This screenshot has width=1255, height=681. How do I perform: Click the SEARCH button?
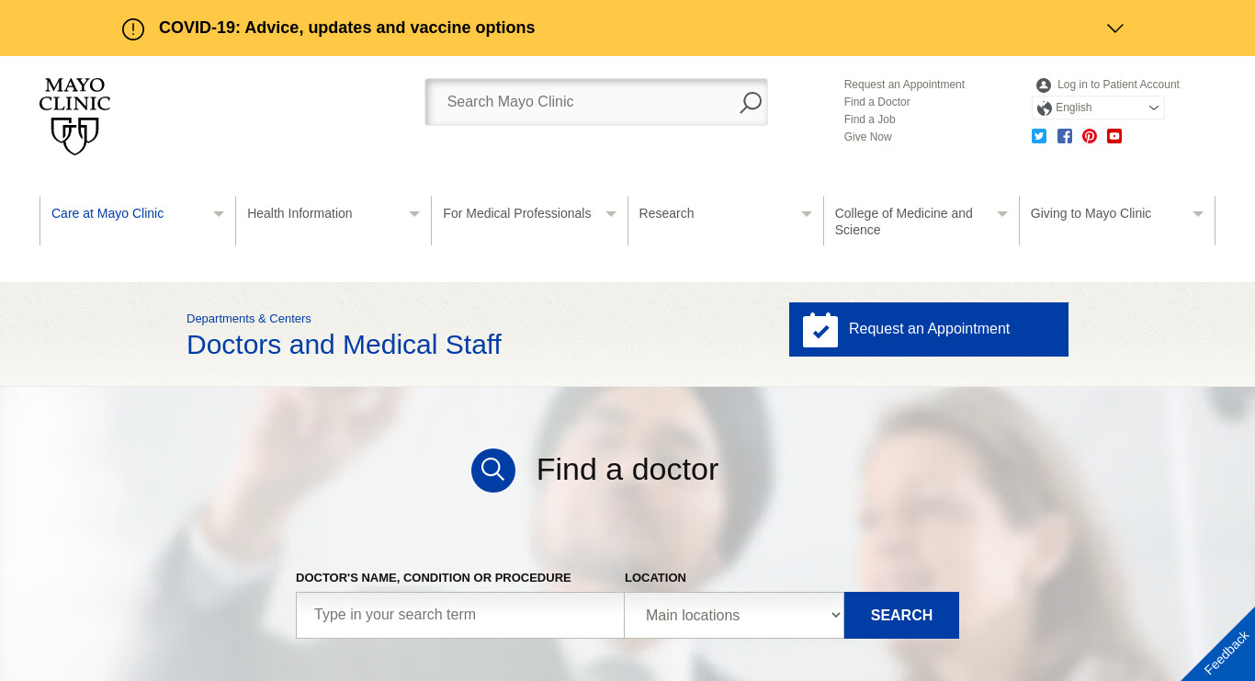click(901, 615)
